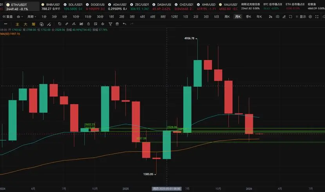This screenshot has height=192, width=325.
Task: Enter fullscreen with the expand icon
Action: pyautogui.click(x=317, y=16)
